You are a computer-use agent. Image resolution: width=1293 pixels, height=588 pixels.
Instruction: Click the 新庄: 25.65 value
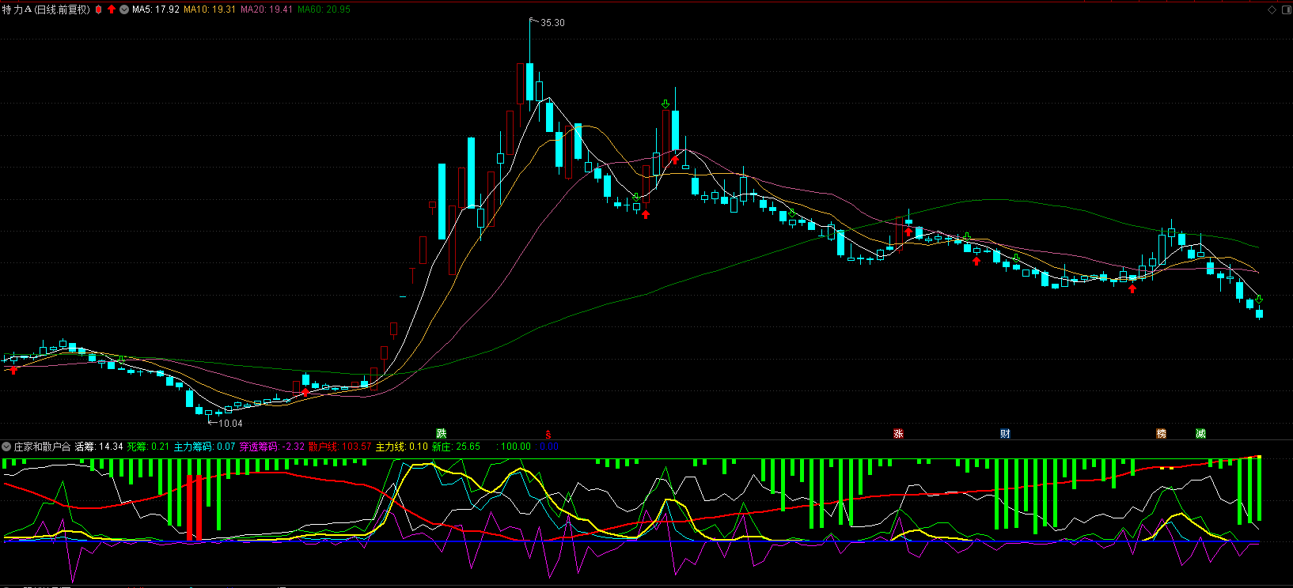point(456,447)
